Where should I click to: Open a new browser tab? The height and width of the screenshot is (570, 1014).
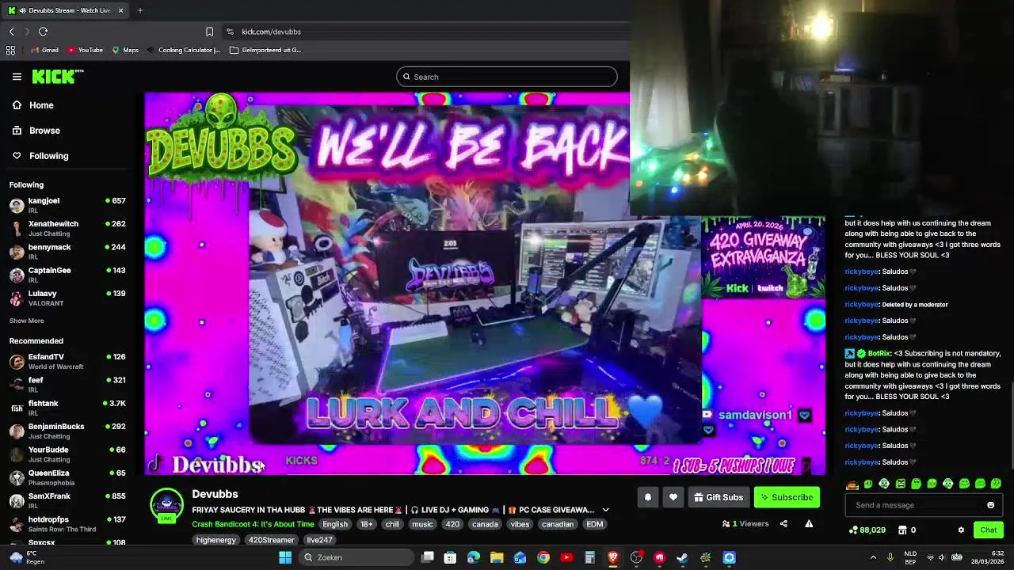point(140,10)
